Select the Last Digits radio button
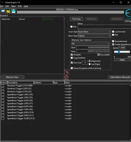This screenshot has height=142, width=131. [x=89, y=64]
